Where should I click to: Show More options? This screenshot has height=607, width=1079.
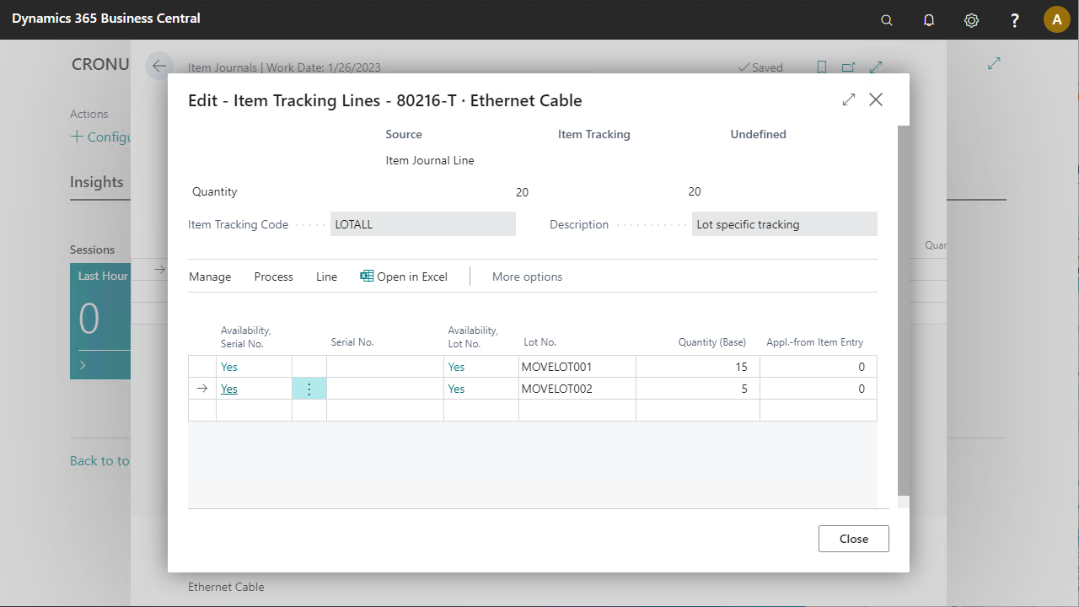[527, 277]
